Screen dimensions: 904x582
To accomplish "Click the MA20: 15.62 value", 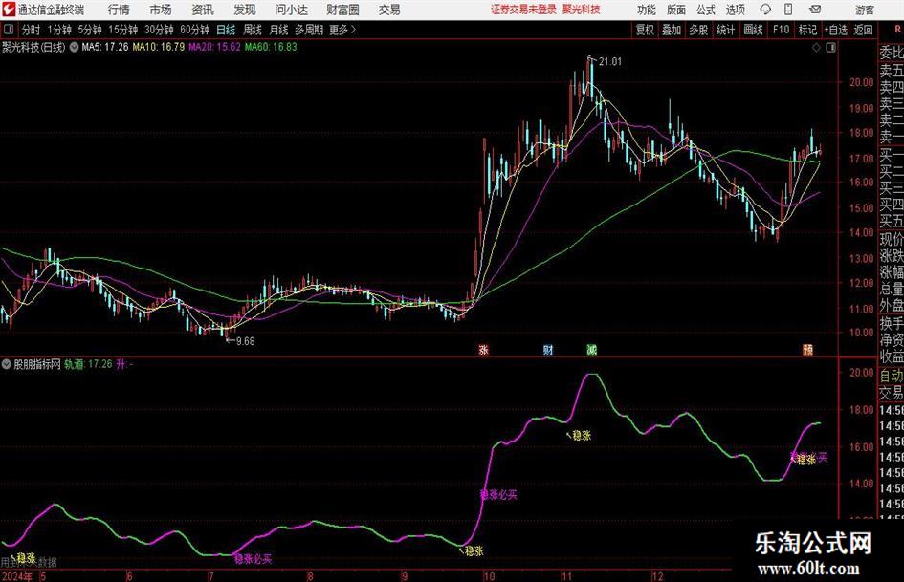I will click(x=214, y=47).
